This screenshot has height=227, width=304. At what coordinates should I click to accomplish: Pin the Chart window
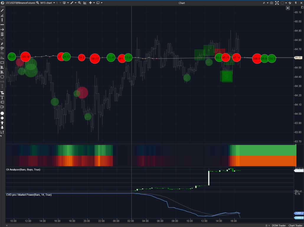coord(296,3)
